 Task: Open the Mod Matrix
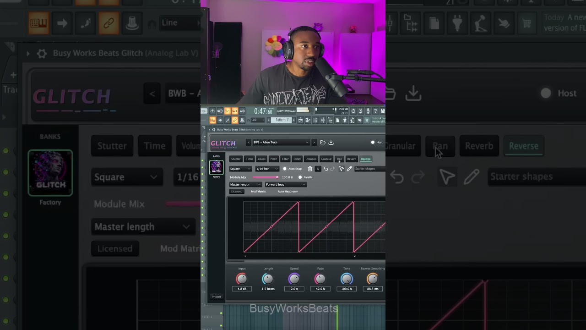coord(258,192)
